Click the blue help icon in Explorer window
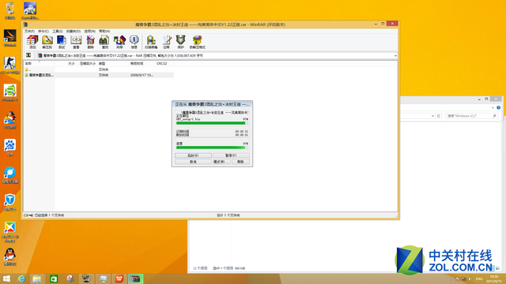 (x=499, y=107)
